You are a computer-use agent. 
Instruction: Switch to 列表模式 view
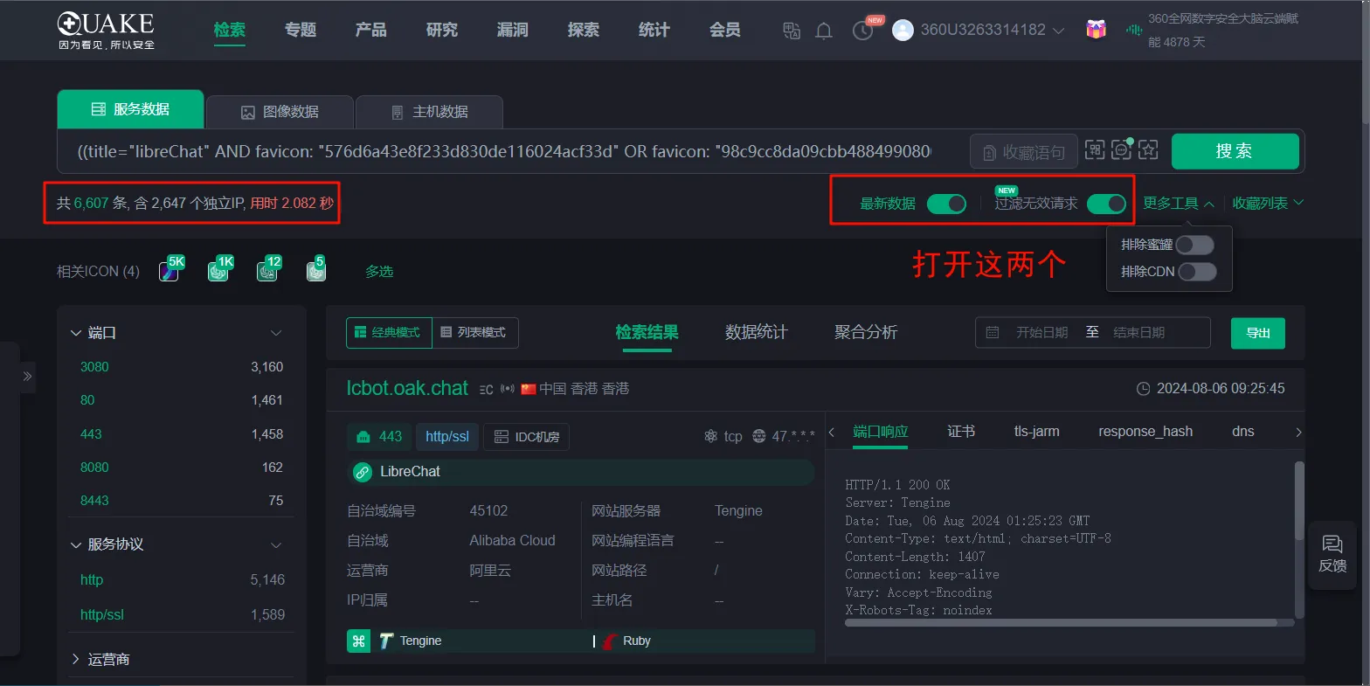click(x=475, y=333)
